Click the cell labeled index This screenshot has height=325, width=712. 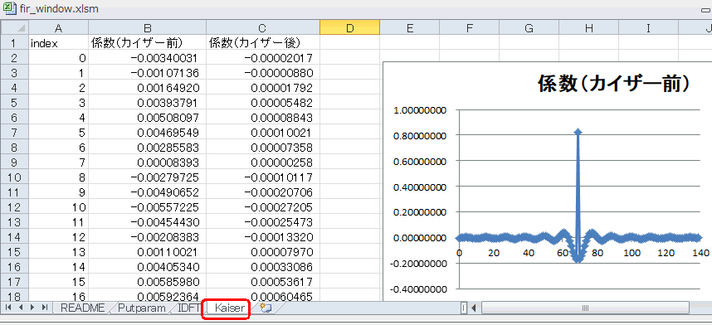click(x=58, y=42)
